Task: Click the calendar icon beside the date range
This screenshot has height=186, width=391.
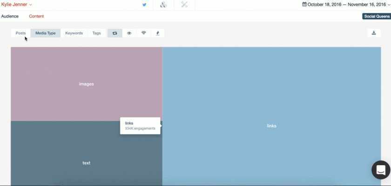Action: point(304,5)
